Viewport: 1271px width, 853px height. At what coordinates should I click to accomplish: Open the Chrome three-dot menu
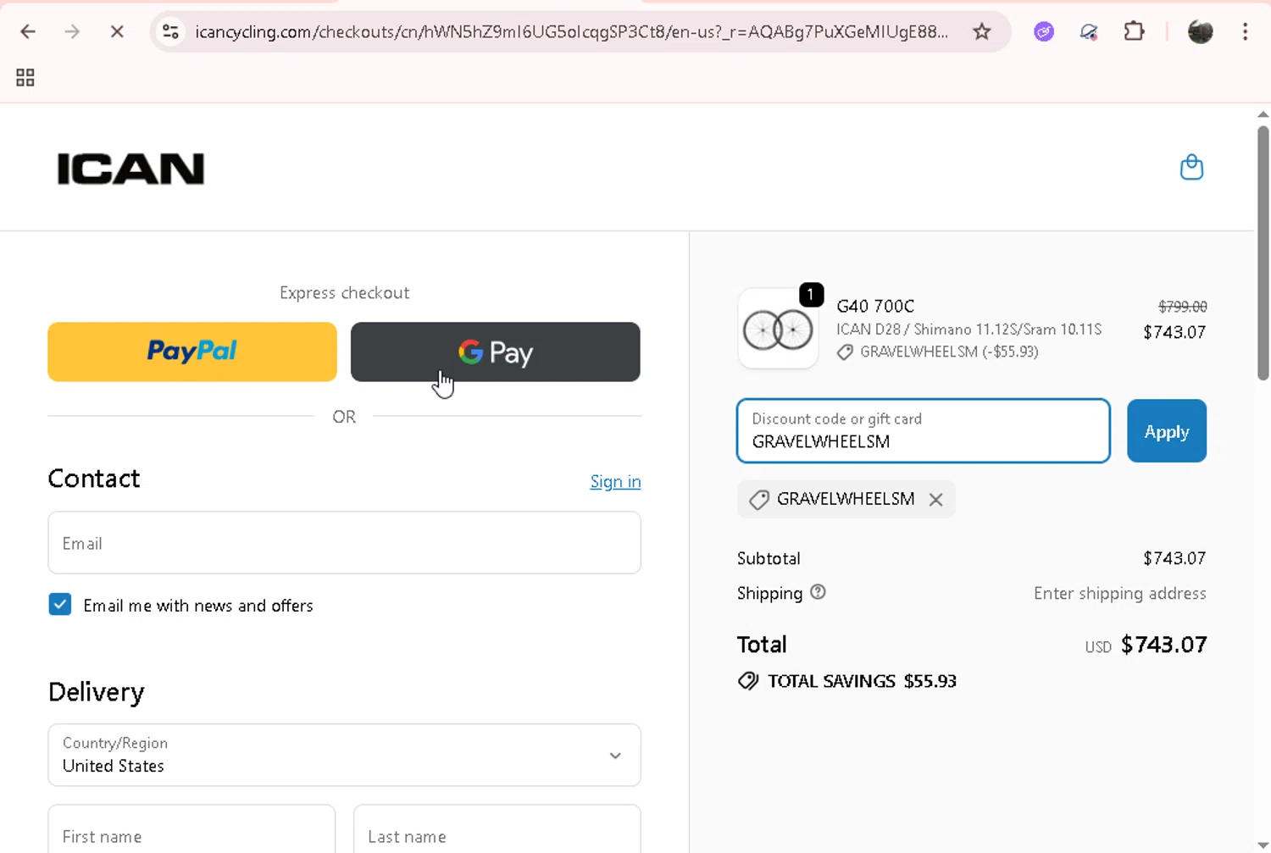1245,32
